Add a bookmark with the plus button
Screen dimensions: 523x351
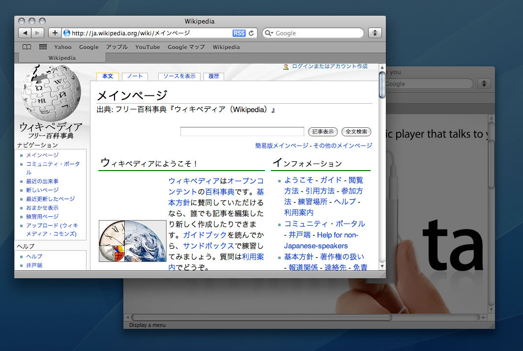pos(55,33)
